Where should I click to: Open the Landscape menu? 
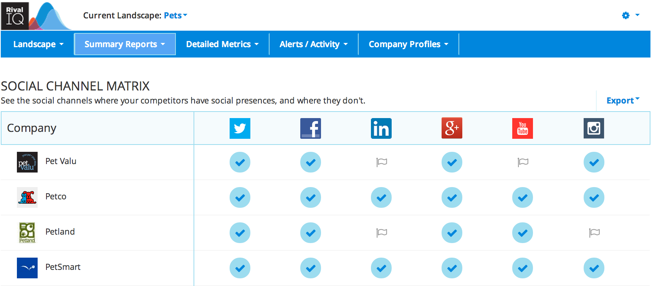(x=38, y=44)
